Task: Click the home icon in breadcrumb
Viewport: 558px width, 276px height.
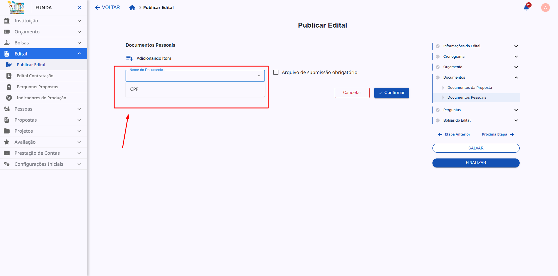Action: click(132, 8)
